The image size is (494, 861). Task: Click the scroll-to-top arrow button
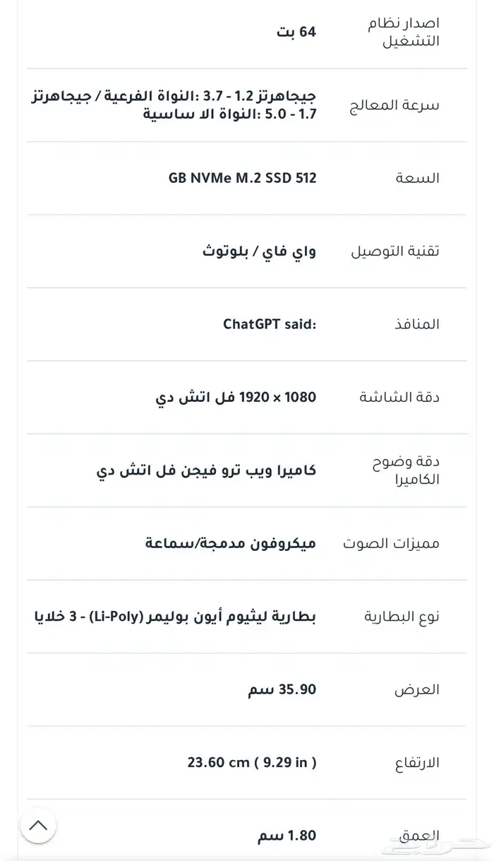(x=38, y=825)
